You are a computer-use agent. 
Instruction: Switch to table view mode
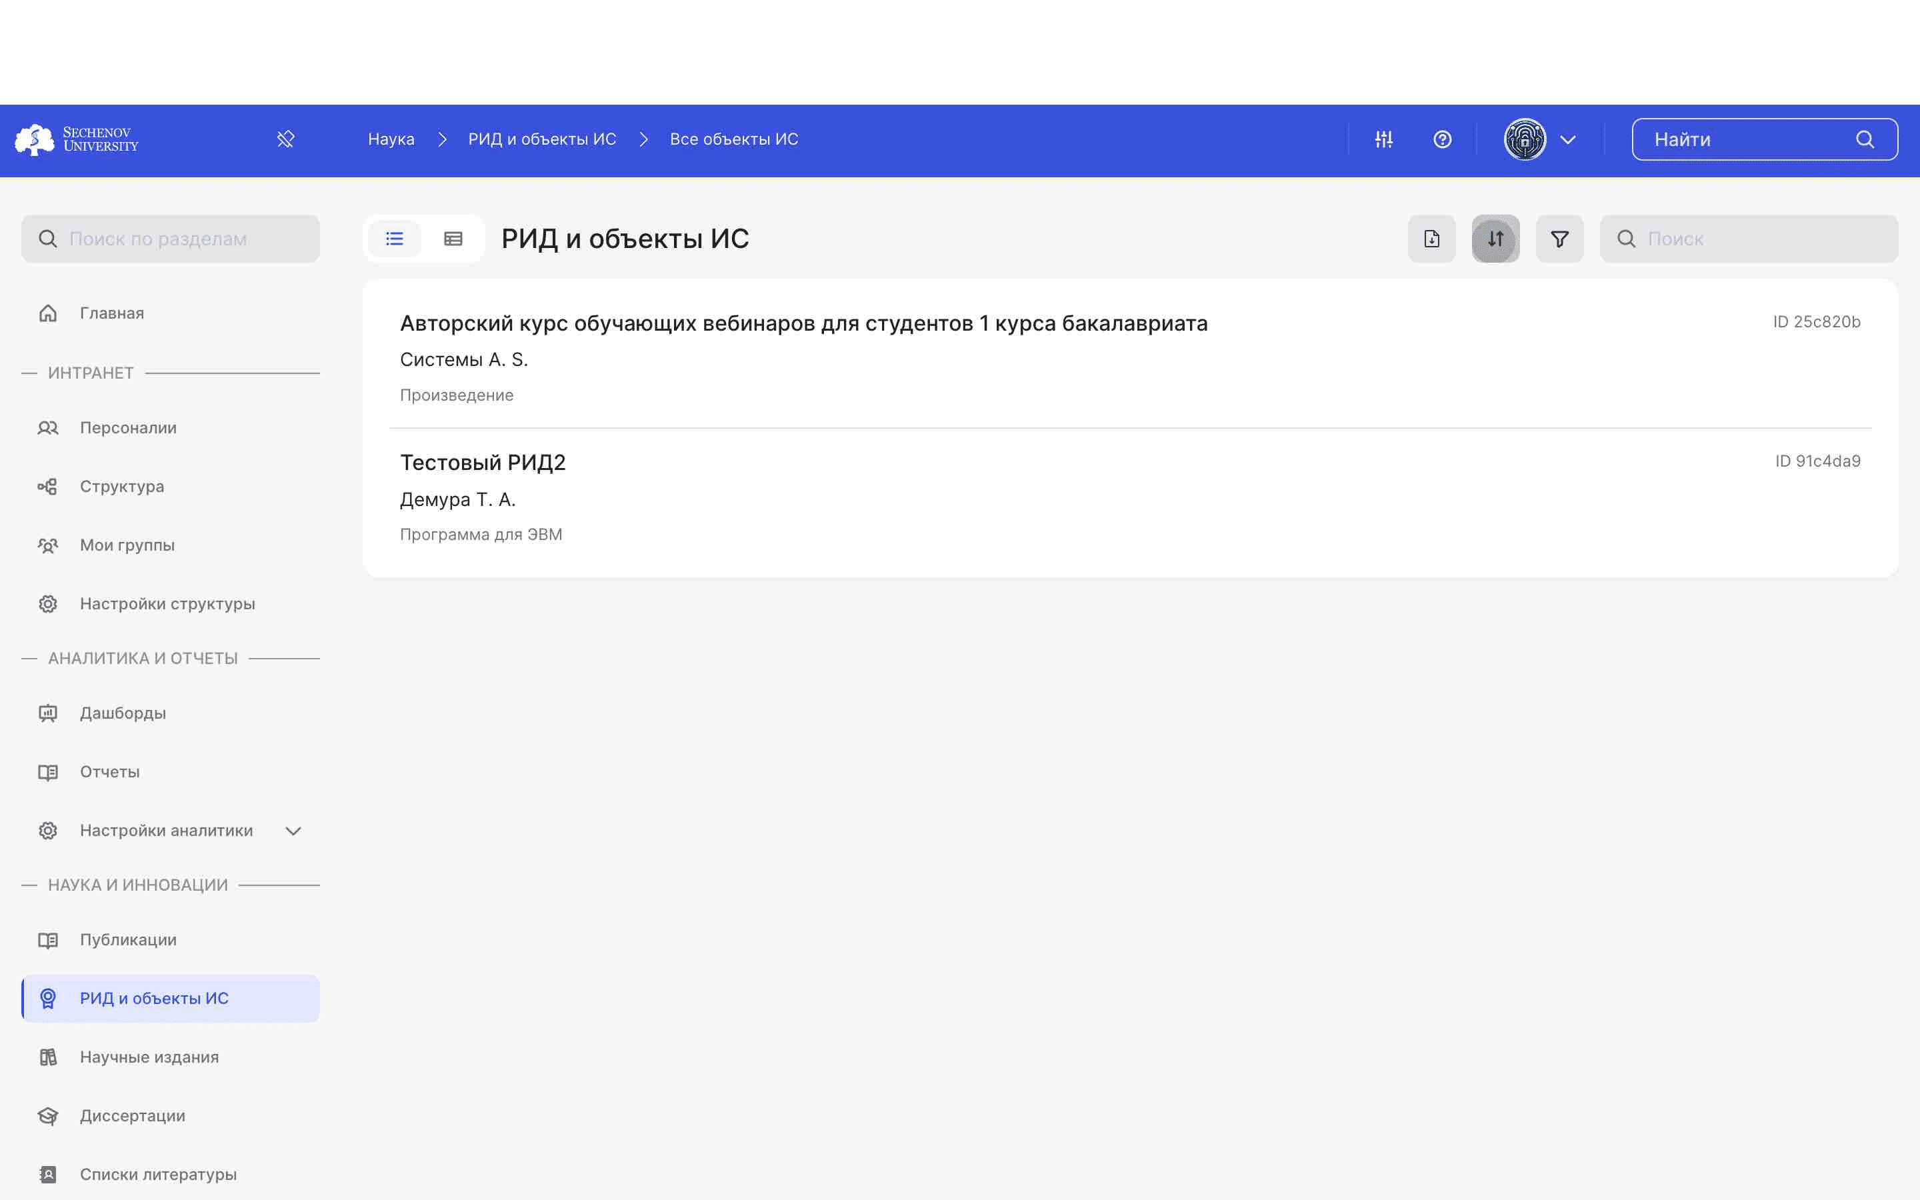[453, 239]
